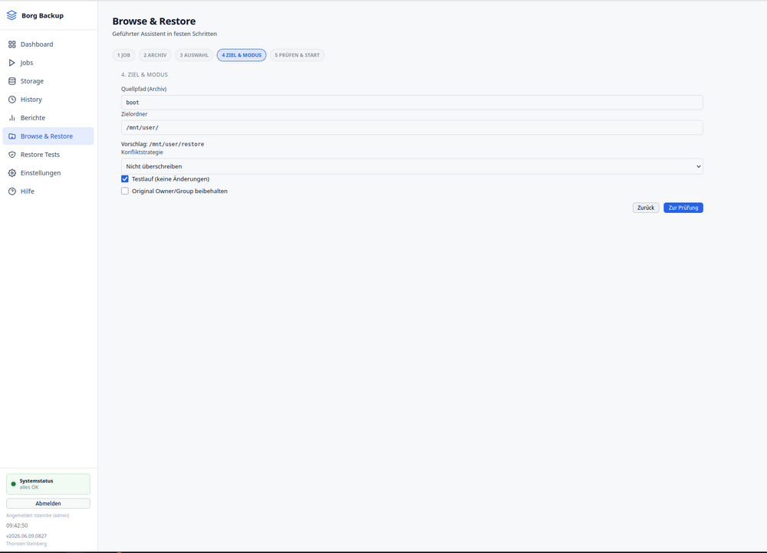Open Jobs in the sidebar
The width and height of the screenshot is (767, 553).
coord(48,63)
